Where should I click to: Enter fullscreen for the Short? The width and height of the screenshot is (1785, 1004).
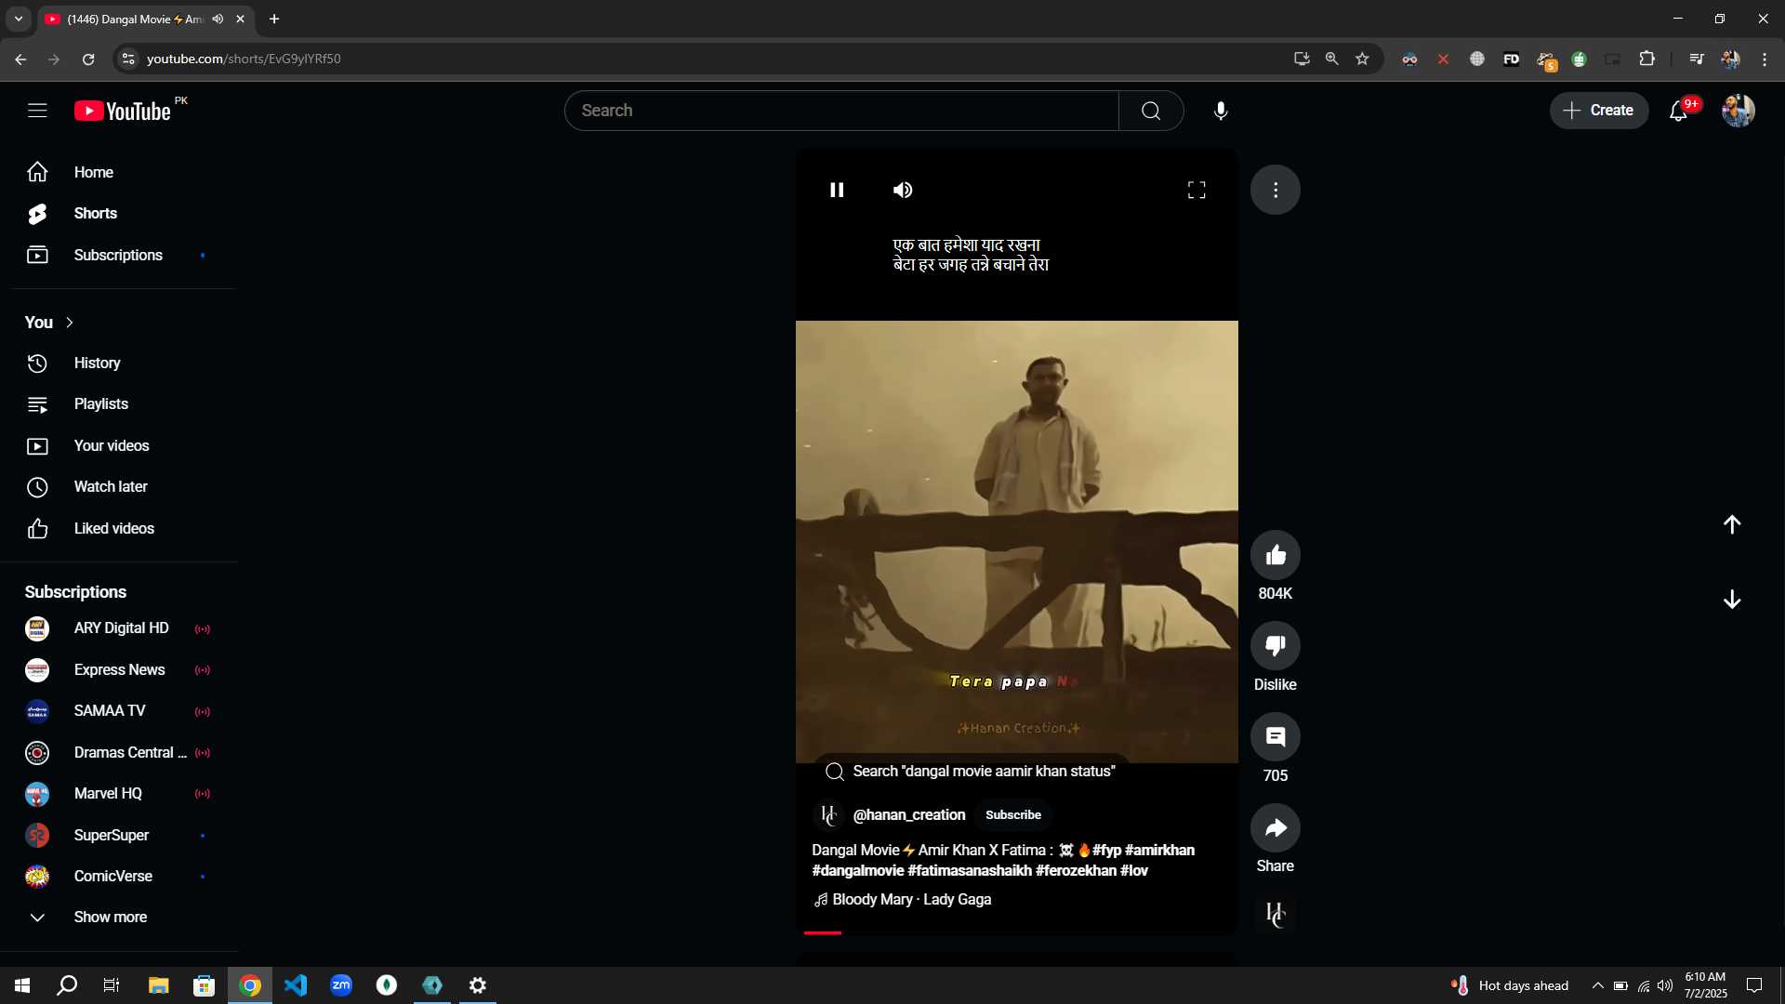coord(1197,190)
